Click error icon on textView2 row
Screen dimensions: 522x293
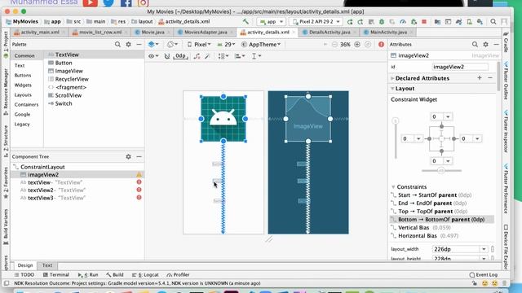(139, 190)
